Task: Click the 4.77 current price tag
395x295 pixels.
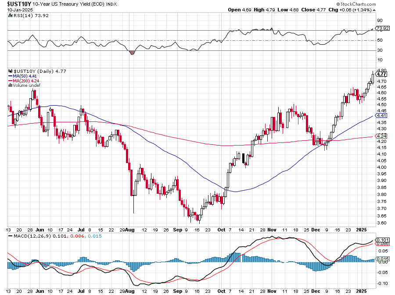Action: click(x=381, y=75)
